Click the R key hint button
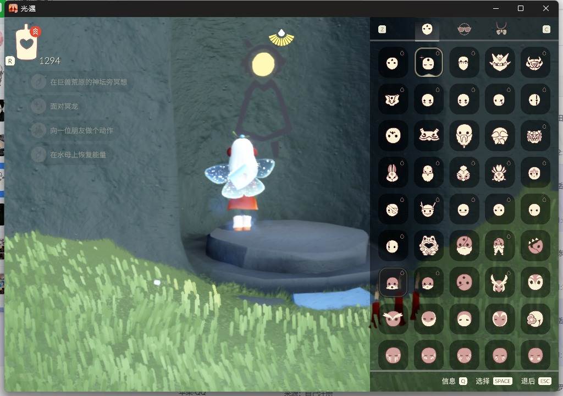This screenshot has height=396, width=563. coord(10,61)
